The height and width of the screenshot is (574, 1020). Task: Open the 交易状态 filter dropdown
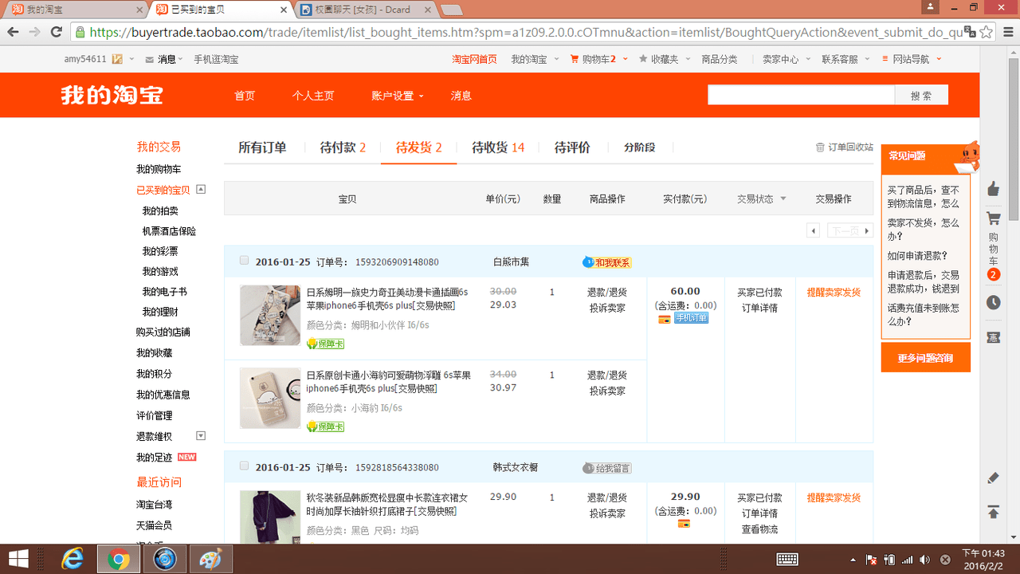click(761, 199)
